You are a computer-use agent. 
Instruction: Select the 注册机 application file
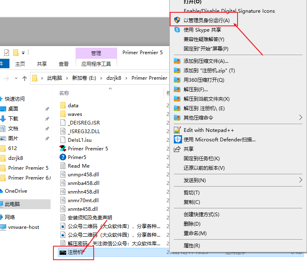[x=75, y=252]
